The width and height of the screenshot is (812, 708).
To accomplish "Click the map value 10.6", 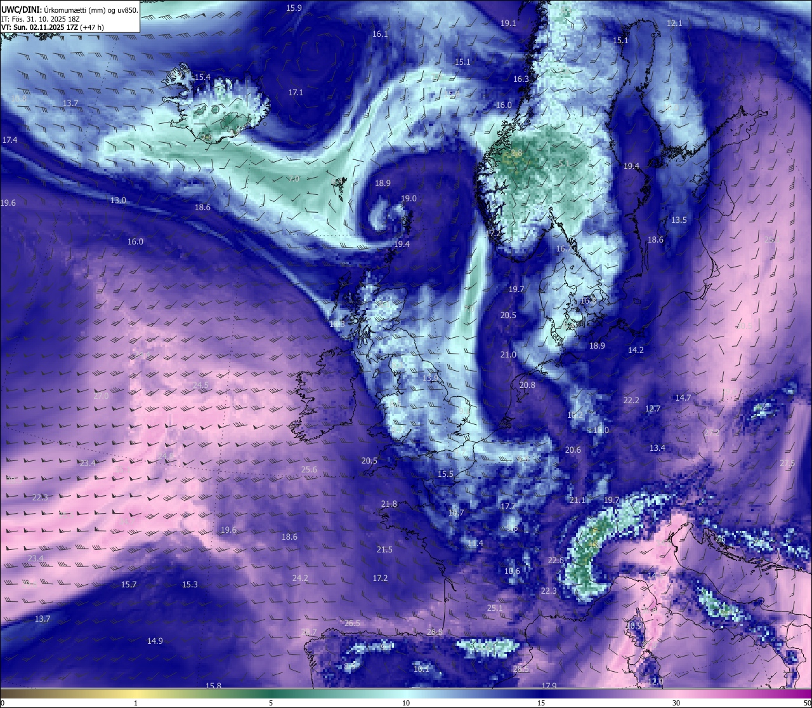I will [512, 571].
